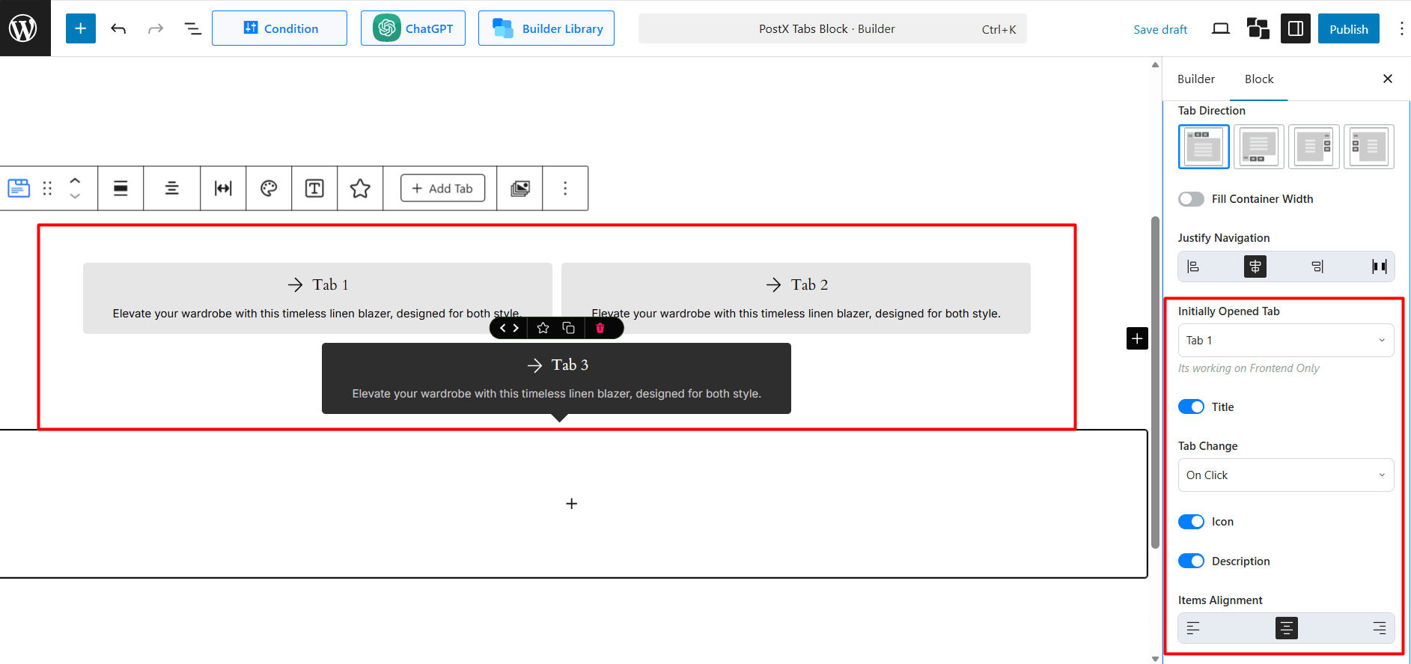This screenshot has height=664, width=1411.
Task: Open the Initially Opened Tab dropdown
Action: 1286,340
